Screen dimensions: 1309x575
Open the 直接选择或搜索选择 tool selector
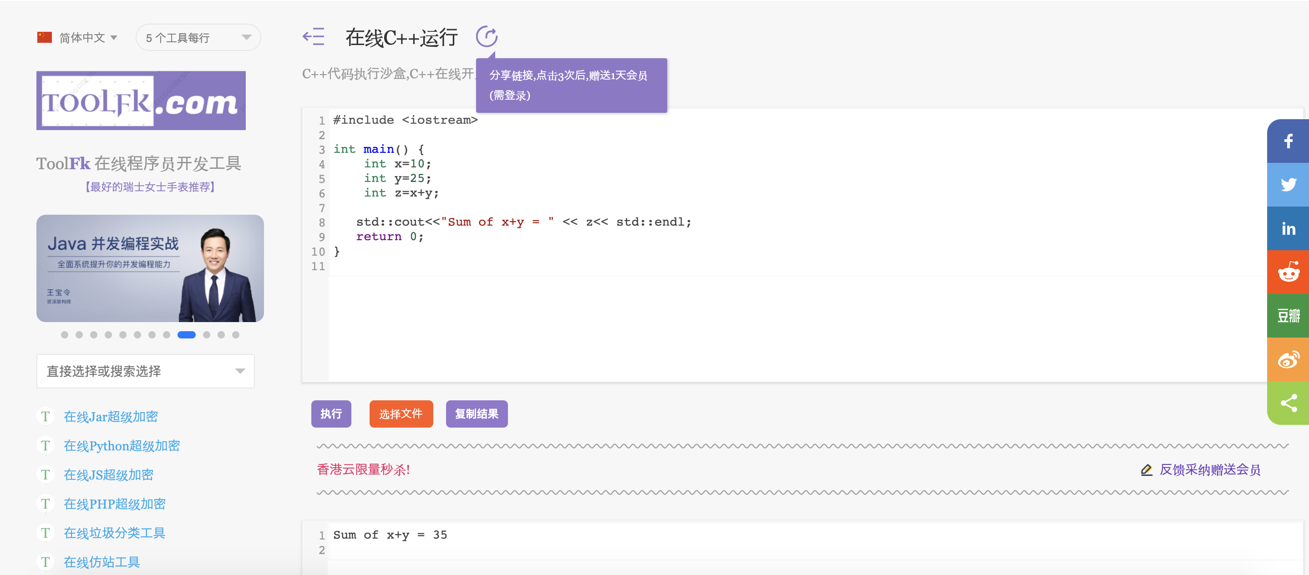pos(145,371)
